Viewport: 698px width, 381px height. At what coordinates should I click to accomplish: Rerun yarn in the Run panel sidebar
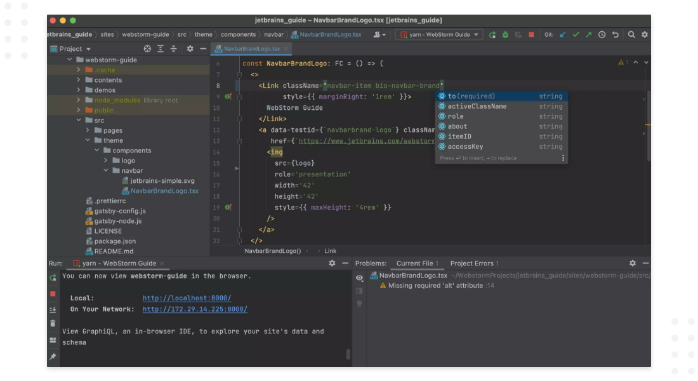53,277
